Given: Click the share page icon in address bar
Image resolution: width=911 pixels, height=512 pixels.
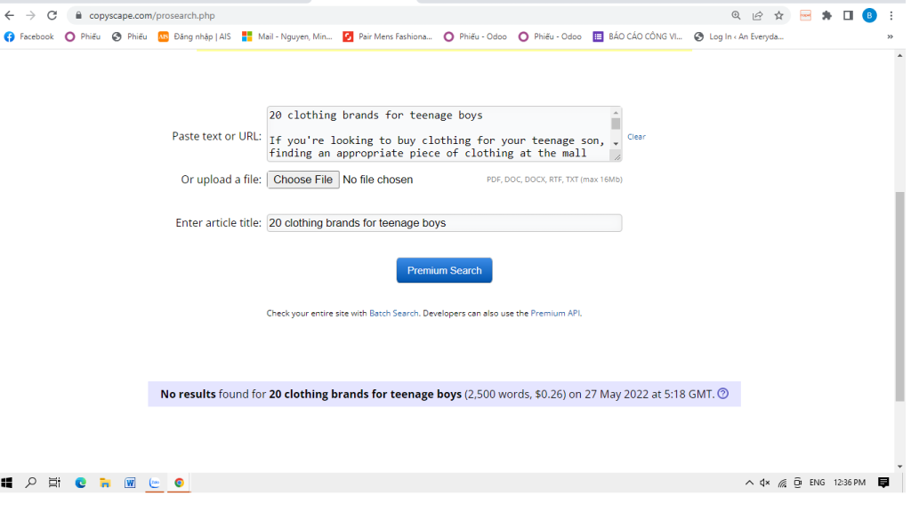Looking at the screenshot, I should tap(757, 15).
